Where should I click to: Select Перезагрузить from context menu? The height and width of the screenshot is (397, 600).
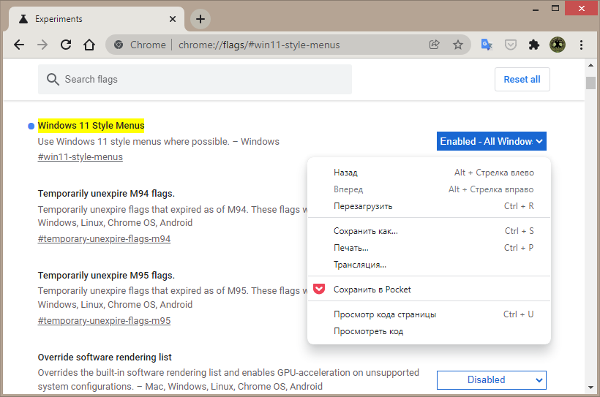point(429,206)
